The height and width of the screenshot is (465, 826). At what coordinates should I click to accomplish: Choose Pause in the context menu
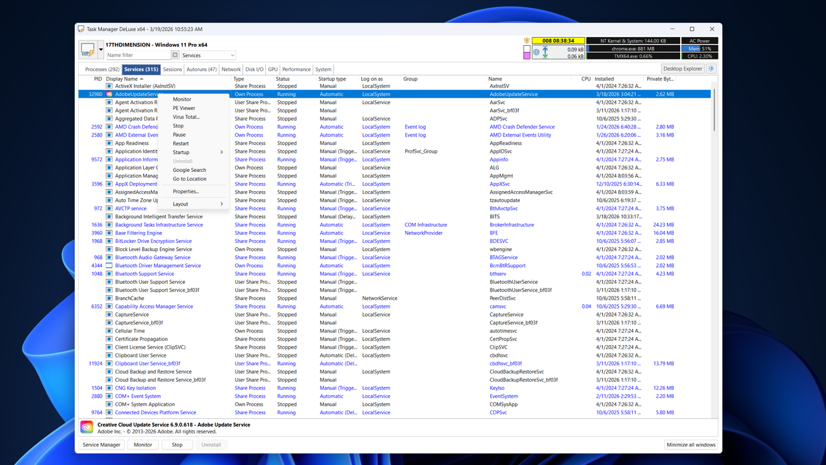pos(193,134)
